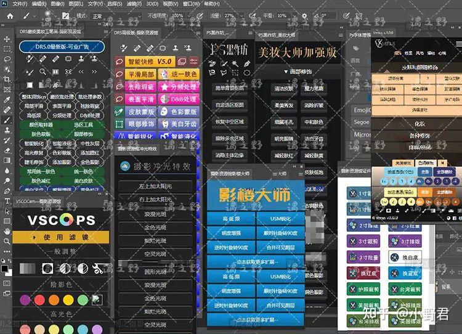Click the 左上加太阳光 effect button
Screen dimensions: 462x334
(x=155, y=186)
